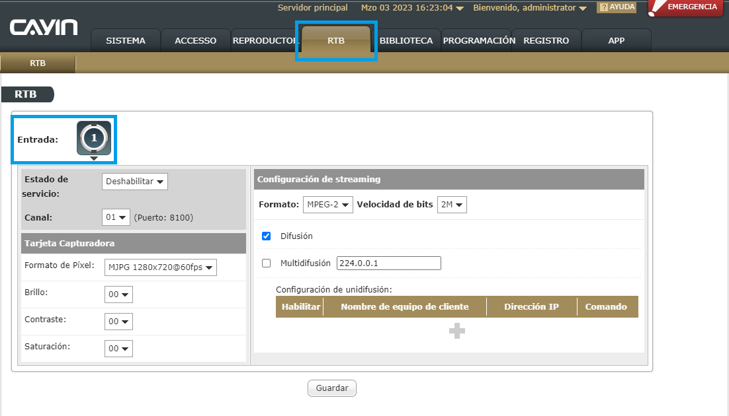Open the SISTEMA tab

[126, 41]
